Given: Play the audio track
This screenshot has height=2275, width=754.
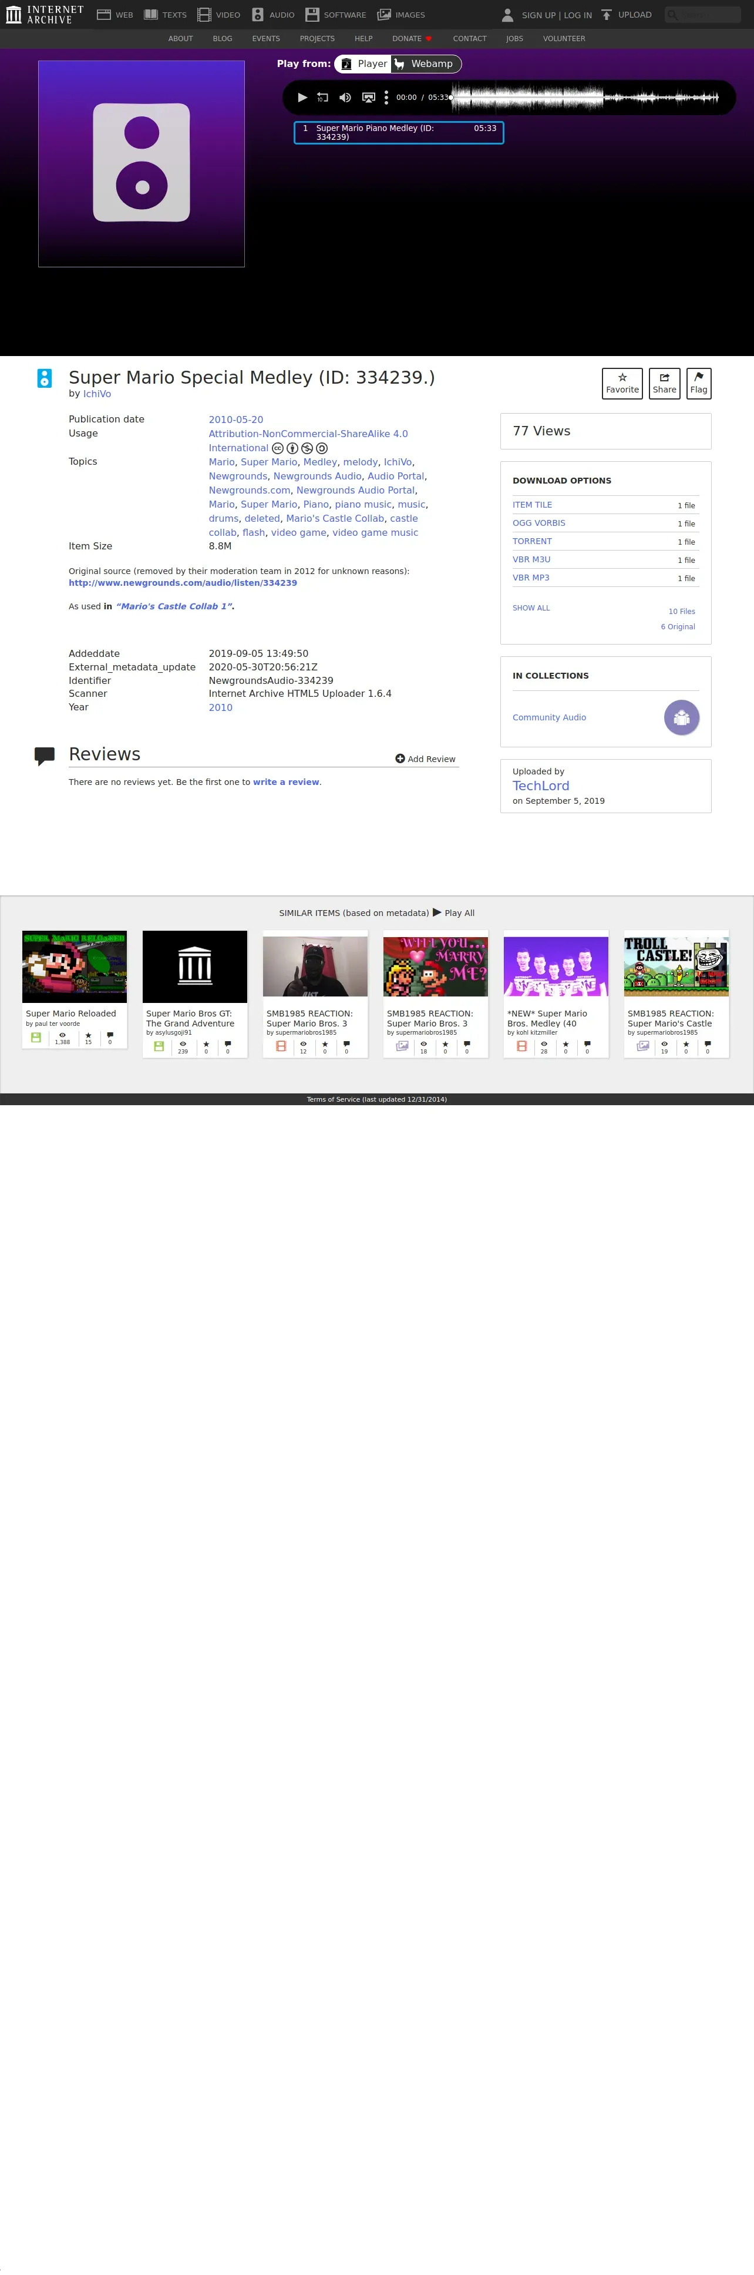Looking at the screenshot, I should point(302,97).
